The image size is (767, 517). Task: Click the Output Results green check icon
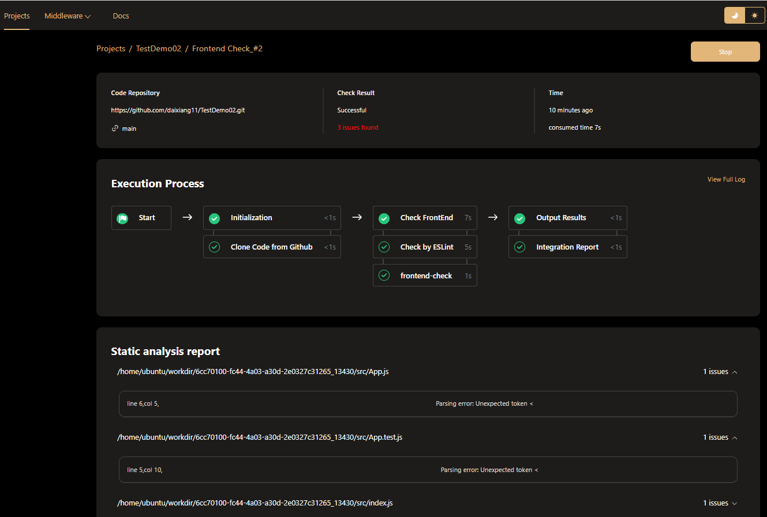(519, 218)
